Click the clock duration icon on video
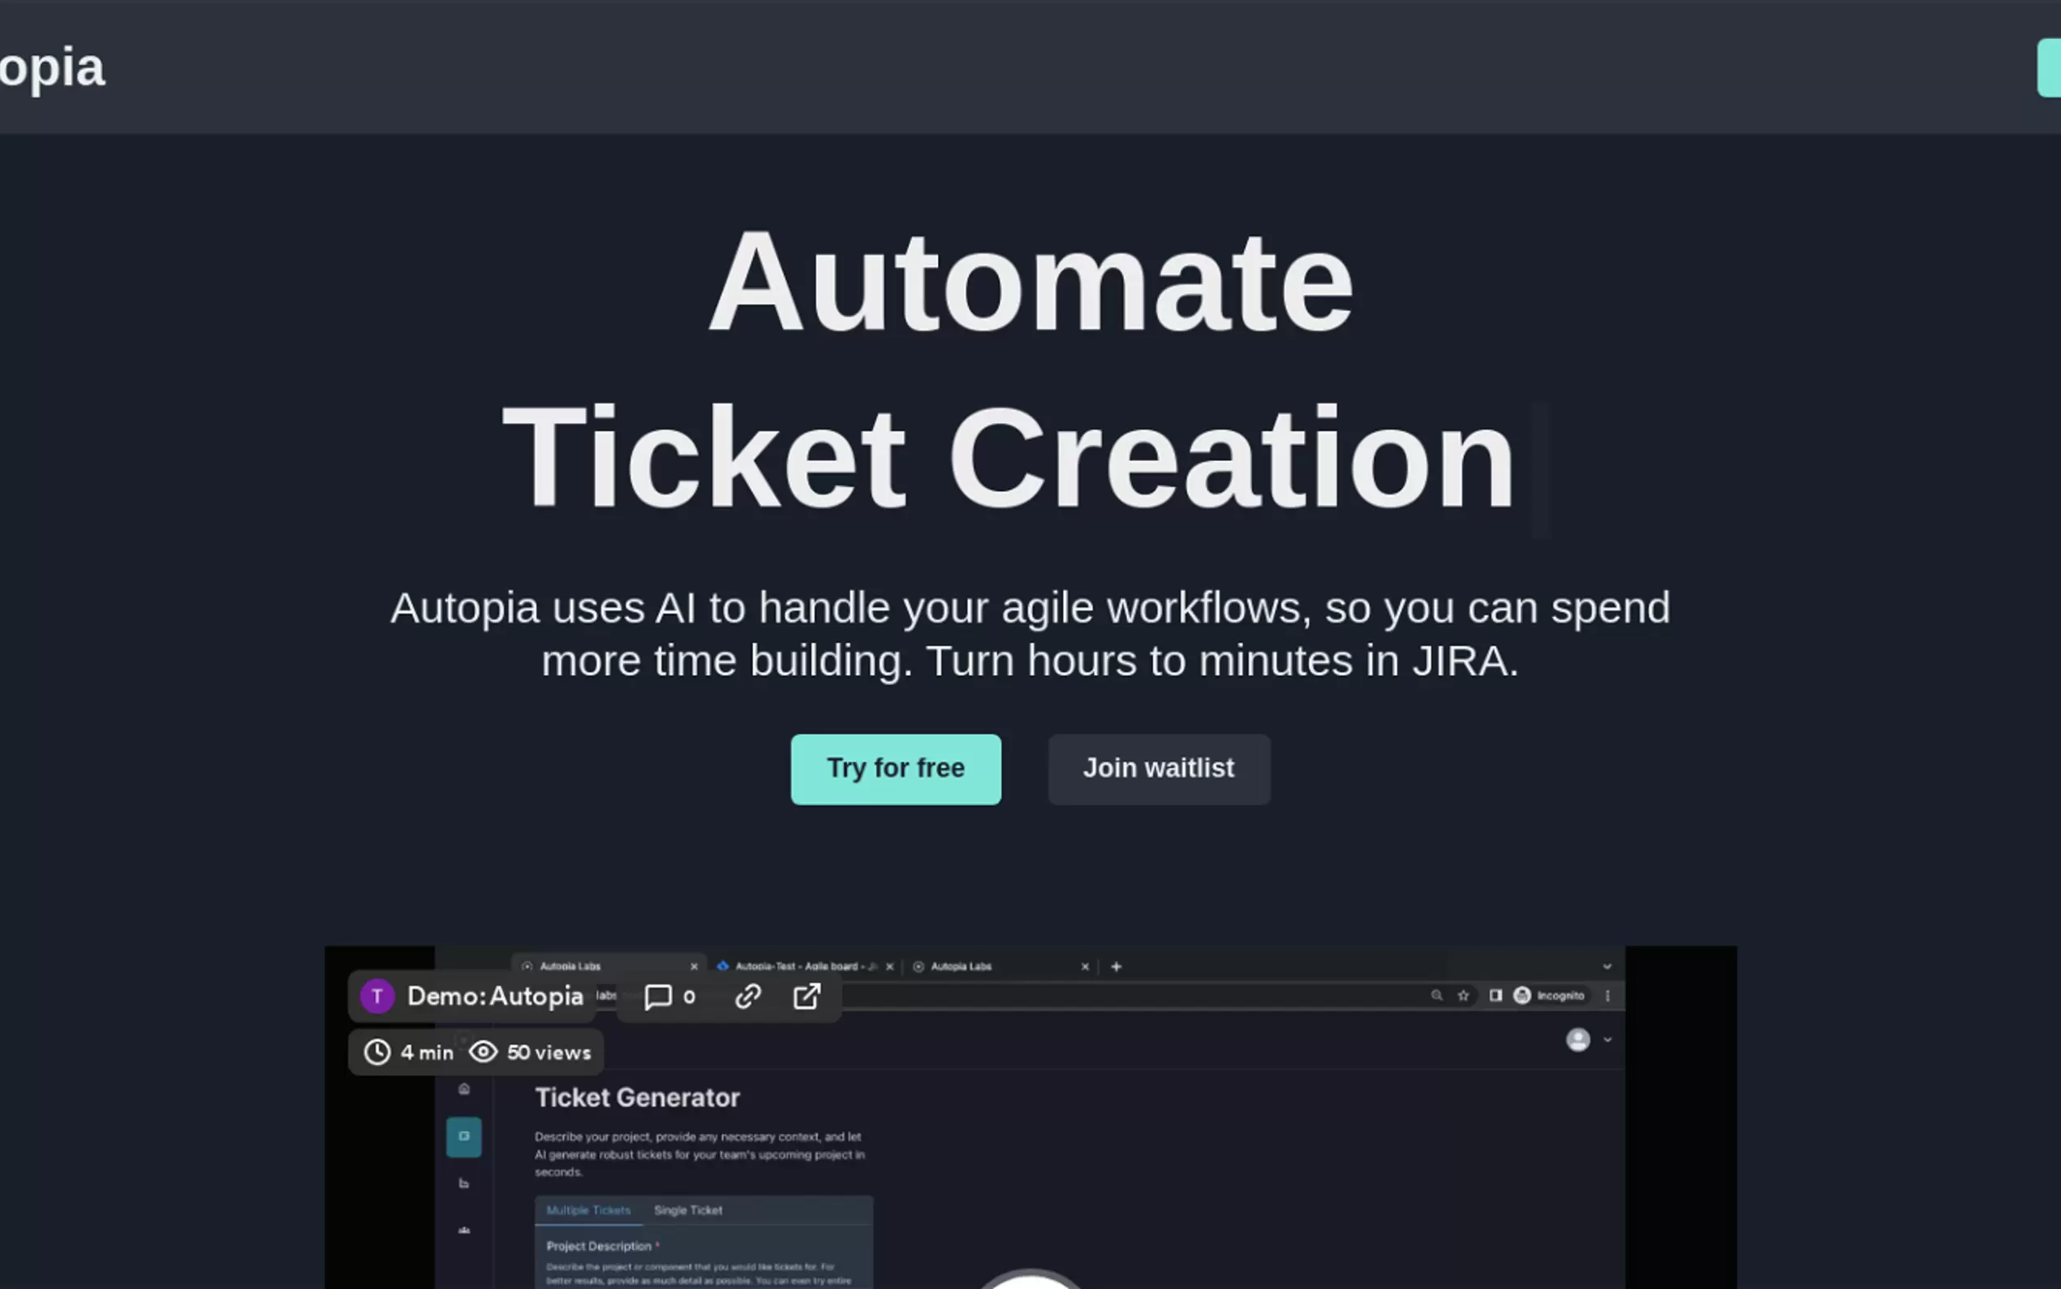 click(377, 1052)
